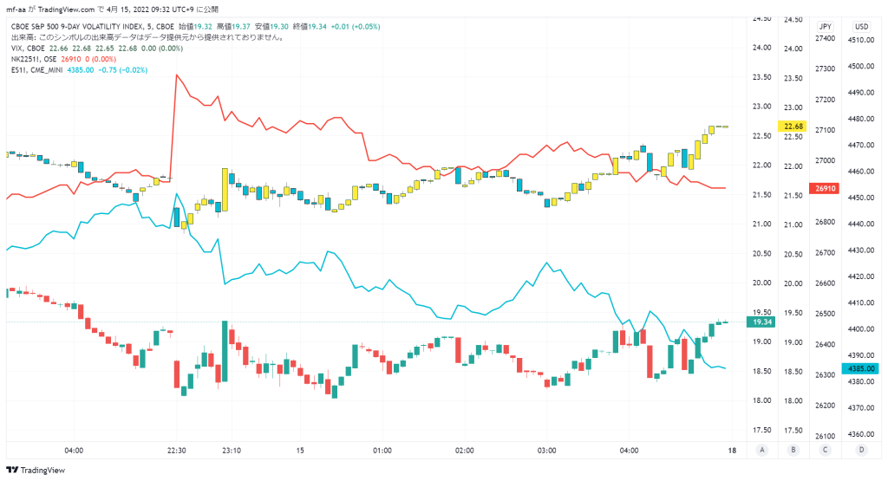Click the 終値19.34 close value
This screenshot has width=888, height=481.
[x=310, y=27]
